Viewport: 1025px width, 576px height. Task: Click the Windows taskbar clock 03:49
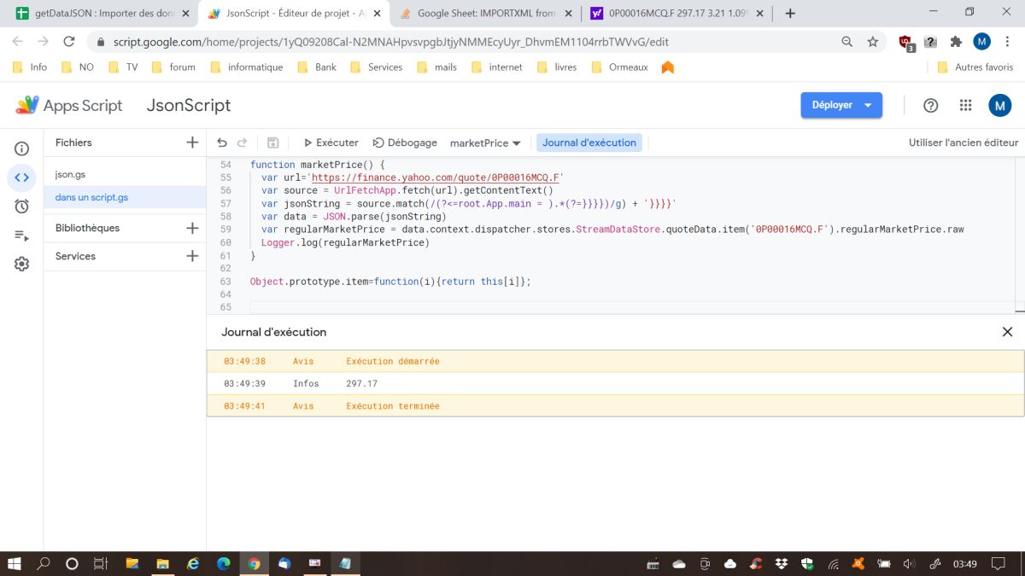[x=965, y=563]
